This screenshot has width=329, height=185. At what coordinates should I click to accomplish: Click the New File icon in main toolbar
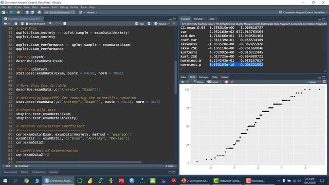click(4, 12)
